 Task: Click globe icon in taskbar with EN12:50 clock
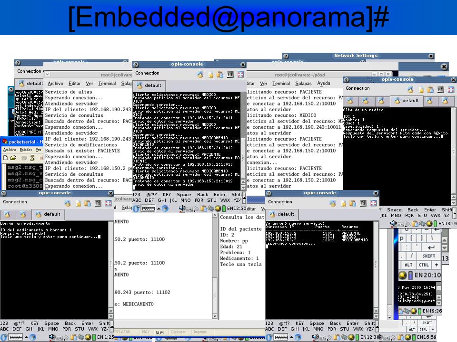165,208
